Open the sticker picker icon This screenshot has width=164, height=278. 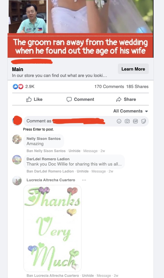144,121
